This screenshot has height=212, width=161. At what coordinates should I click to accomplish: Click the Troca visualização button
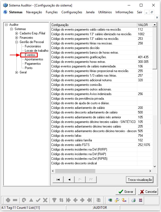click(x=140, y=180)
